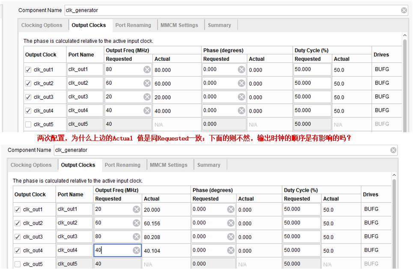This screenshot has width=413, height=269.
Task: Edit clk_out4 duty cycle requested in bottom window
Action: click(x=302, y=250)
